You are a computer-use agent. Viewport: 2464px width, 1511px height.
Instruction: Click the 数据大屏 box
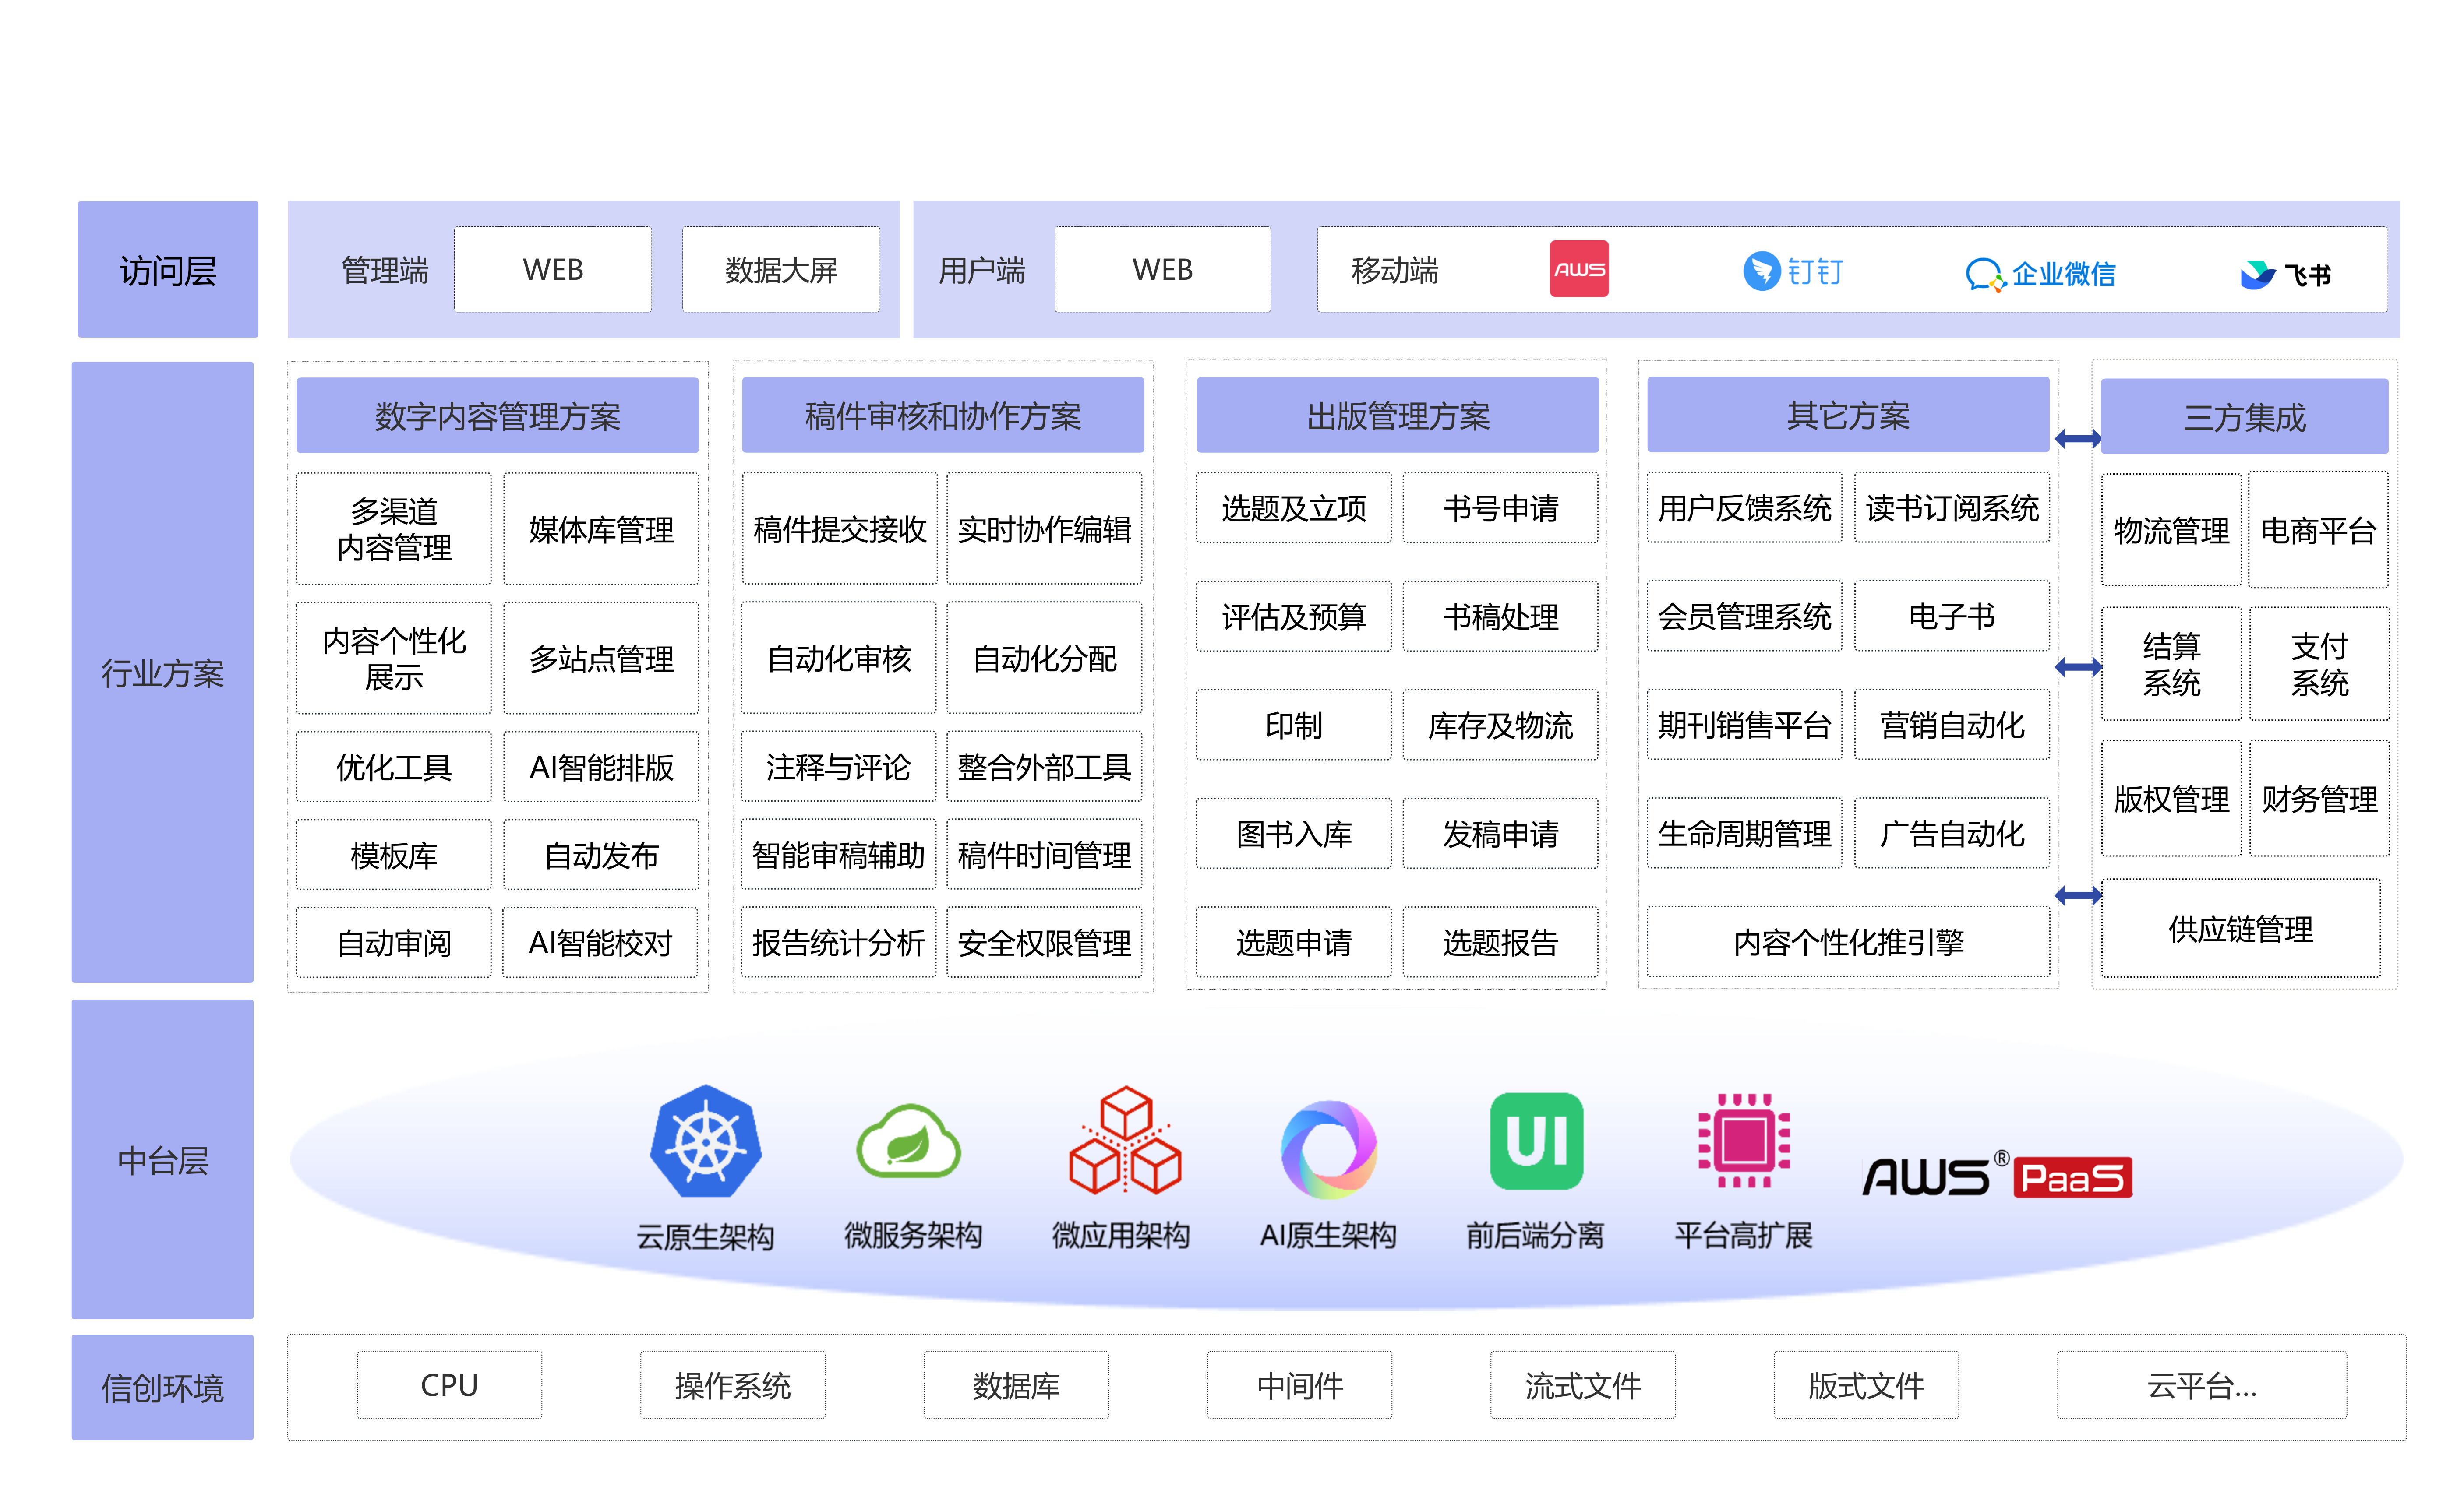tap(781, 269)
